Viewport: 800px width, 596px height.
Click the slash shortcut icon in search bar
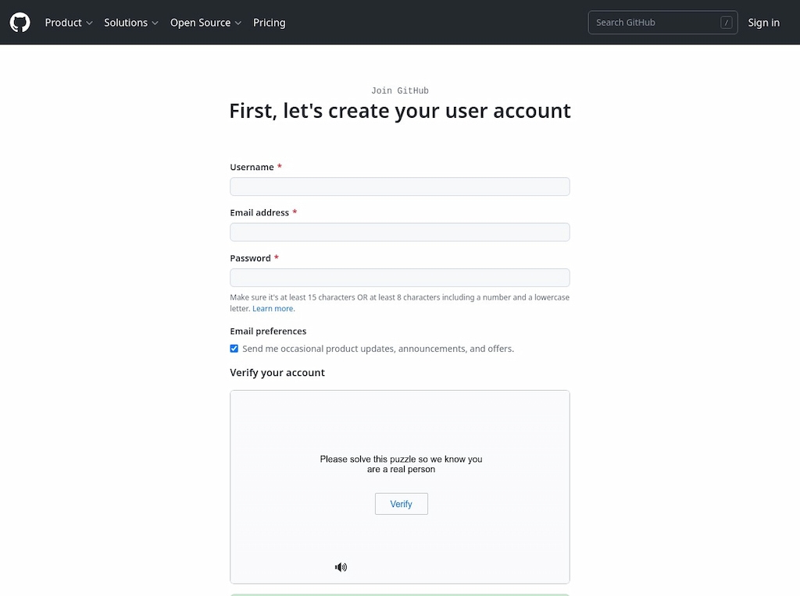pyautogui.click(x=727, y=22)
